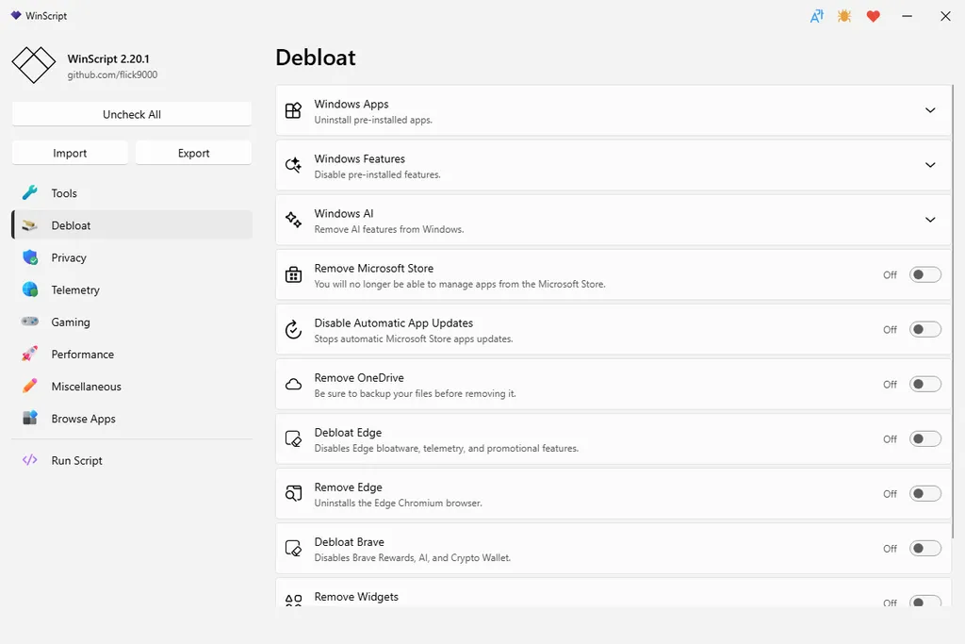The image size is (965, 644).
Task: Click the Import button
Action: [70, 153]
